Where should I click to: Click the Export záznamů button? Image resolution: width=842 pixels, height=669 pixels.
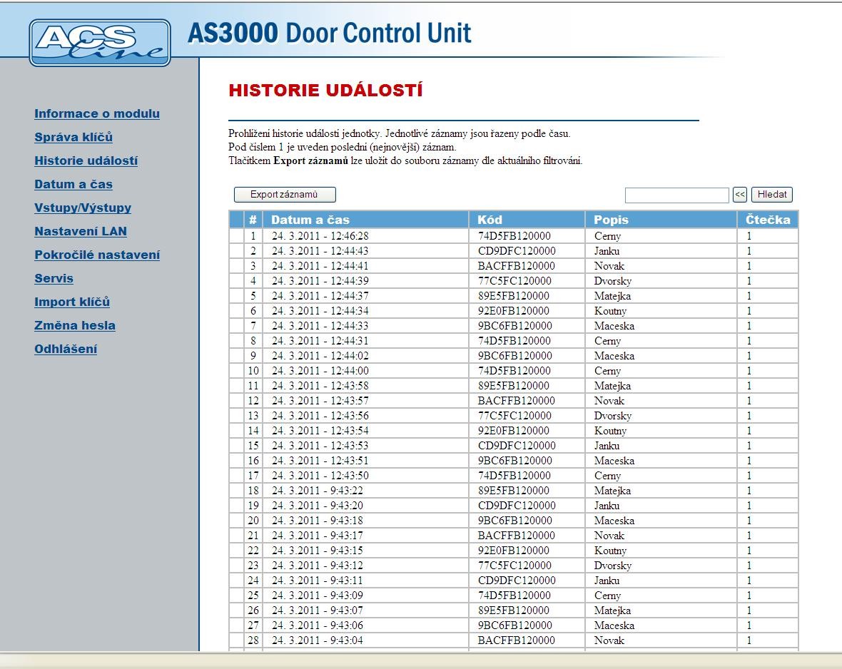[285, 195]
